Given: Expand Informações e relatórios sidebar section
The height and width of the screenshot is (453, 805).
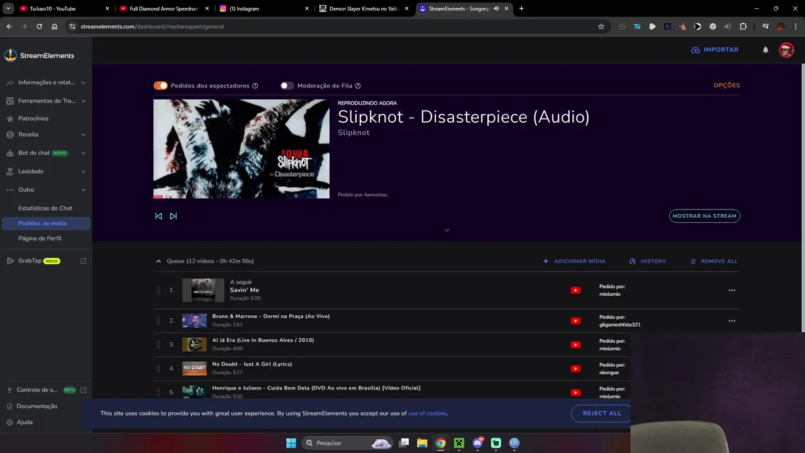Looking at the screenshot, I should click(83, 82).
